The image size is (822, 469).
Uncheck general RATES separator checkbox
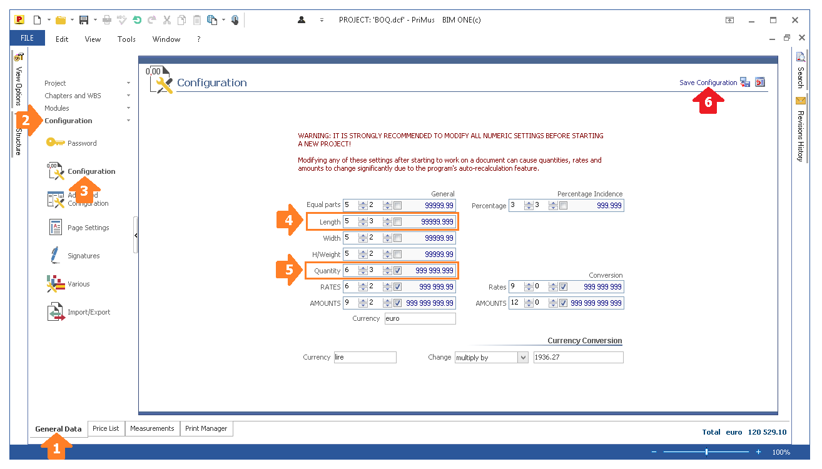coord(397,286)
